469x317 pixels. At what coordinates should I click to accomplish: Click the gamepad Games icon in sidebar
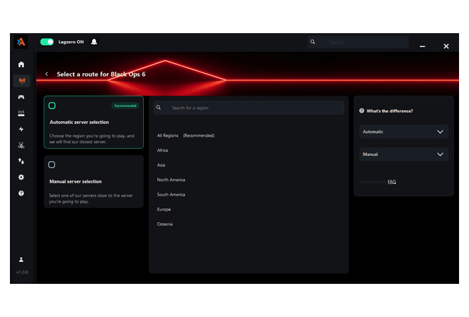(x=21, y=97)
